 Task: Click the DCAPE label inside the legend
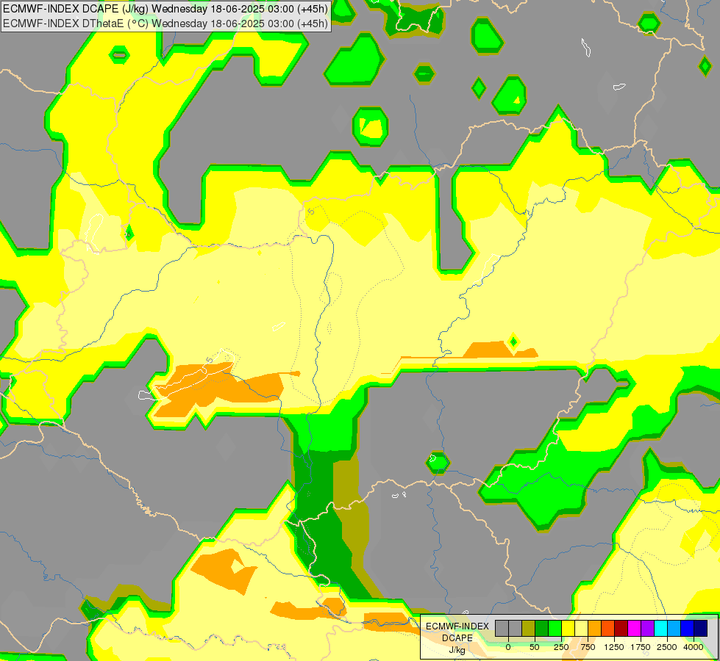[x=457, y=637]
